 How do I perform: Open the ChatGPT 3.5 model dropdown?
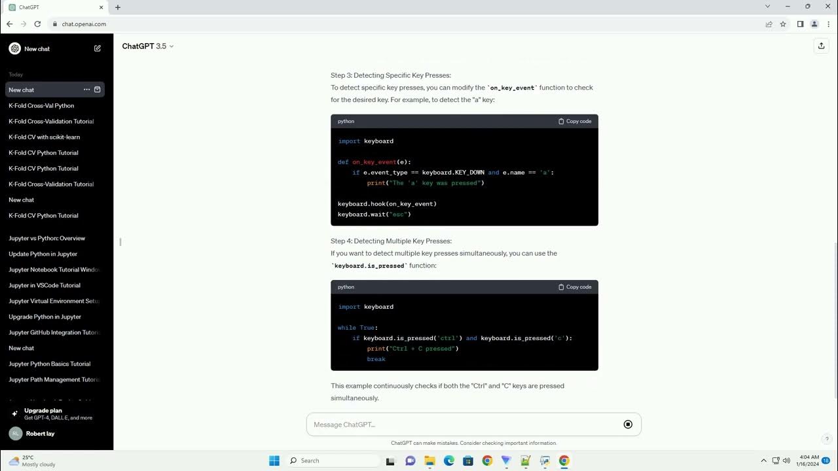(148, 46)
